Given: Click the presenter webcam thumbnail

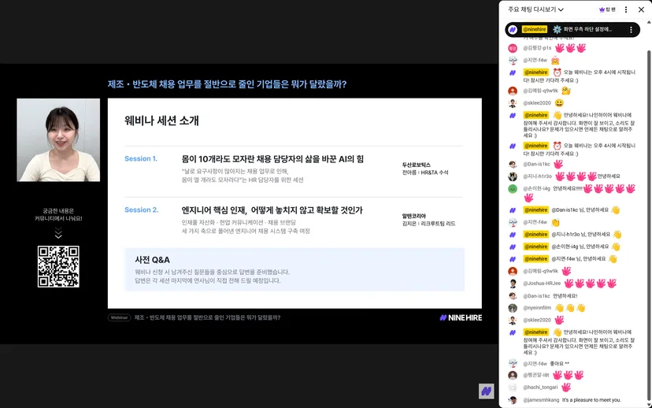Looking at the screenshot, I should pyautogui.click(x=58, y=139).
